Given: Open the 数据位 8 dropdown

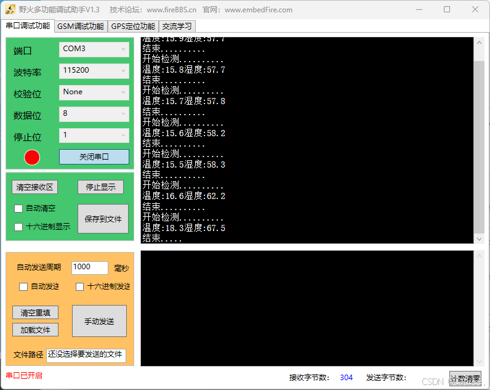Looking at the screenshot, I should coord(94,114).
